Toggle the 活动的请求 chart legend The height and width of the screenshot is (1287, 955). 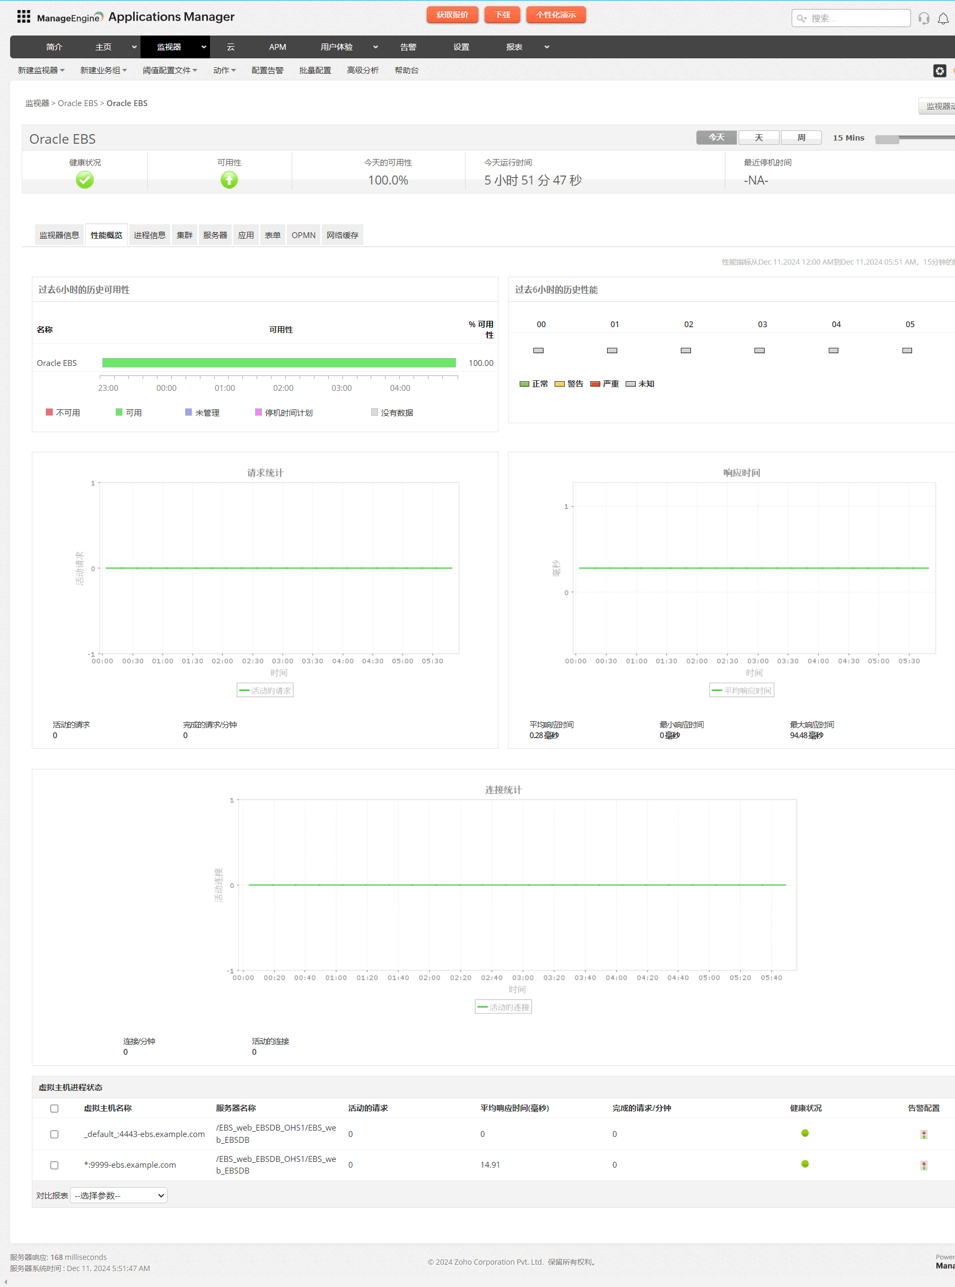click(265, 690)
